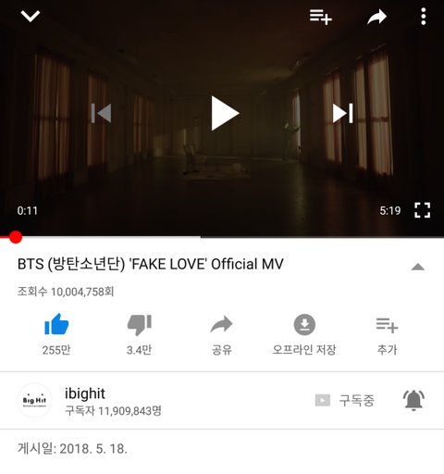Share video using arrow in player top bar

click(x=376, y=17)
